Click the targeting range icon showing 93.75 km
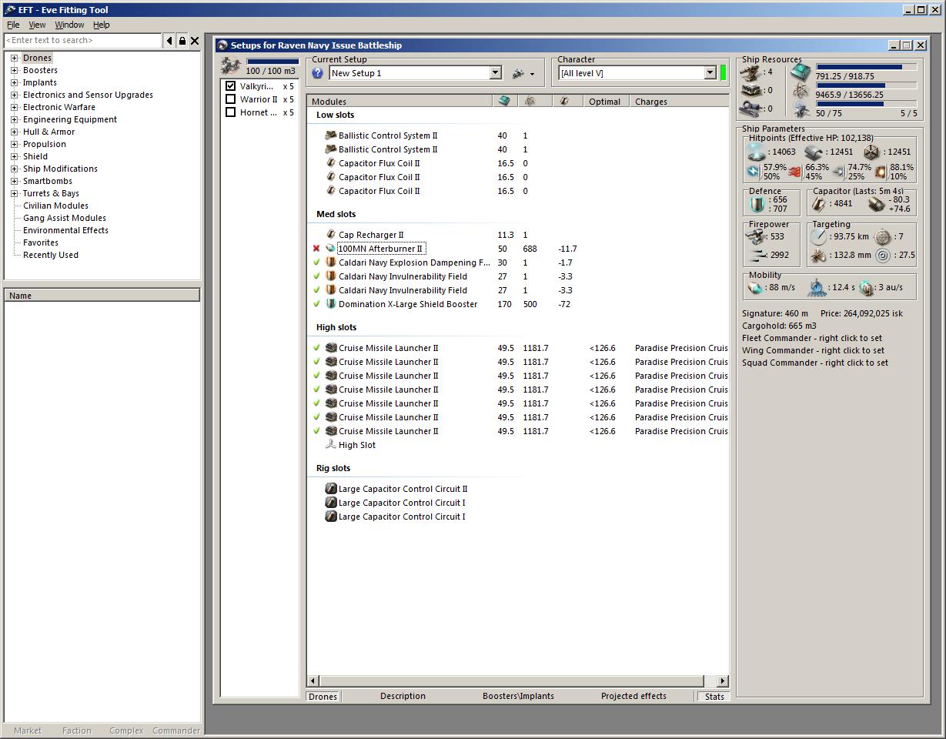Image resolution: width=946 pixels, height=739 pixels. point(819,236)
